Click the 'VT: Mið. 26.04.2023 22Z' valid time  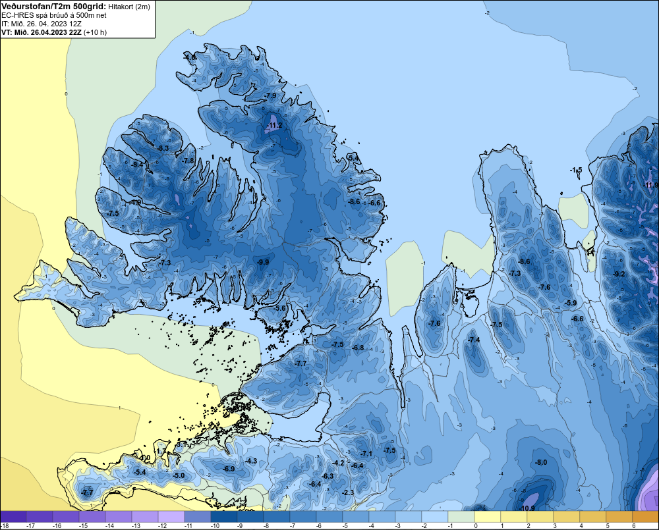coord(41,32)
